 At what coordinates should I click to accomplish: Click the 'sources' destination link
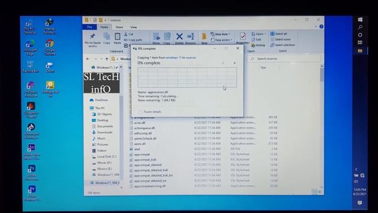pos(191,57)
